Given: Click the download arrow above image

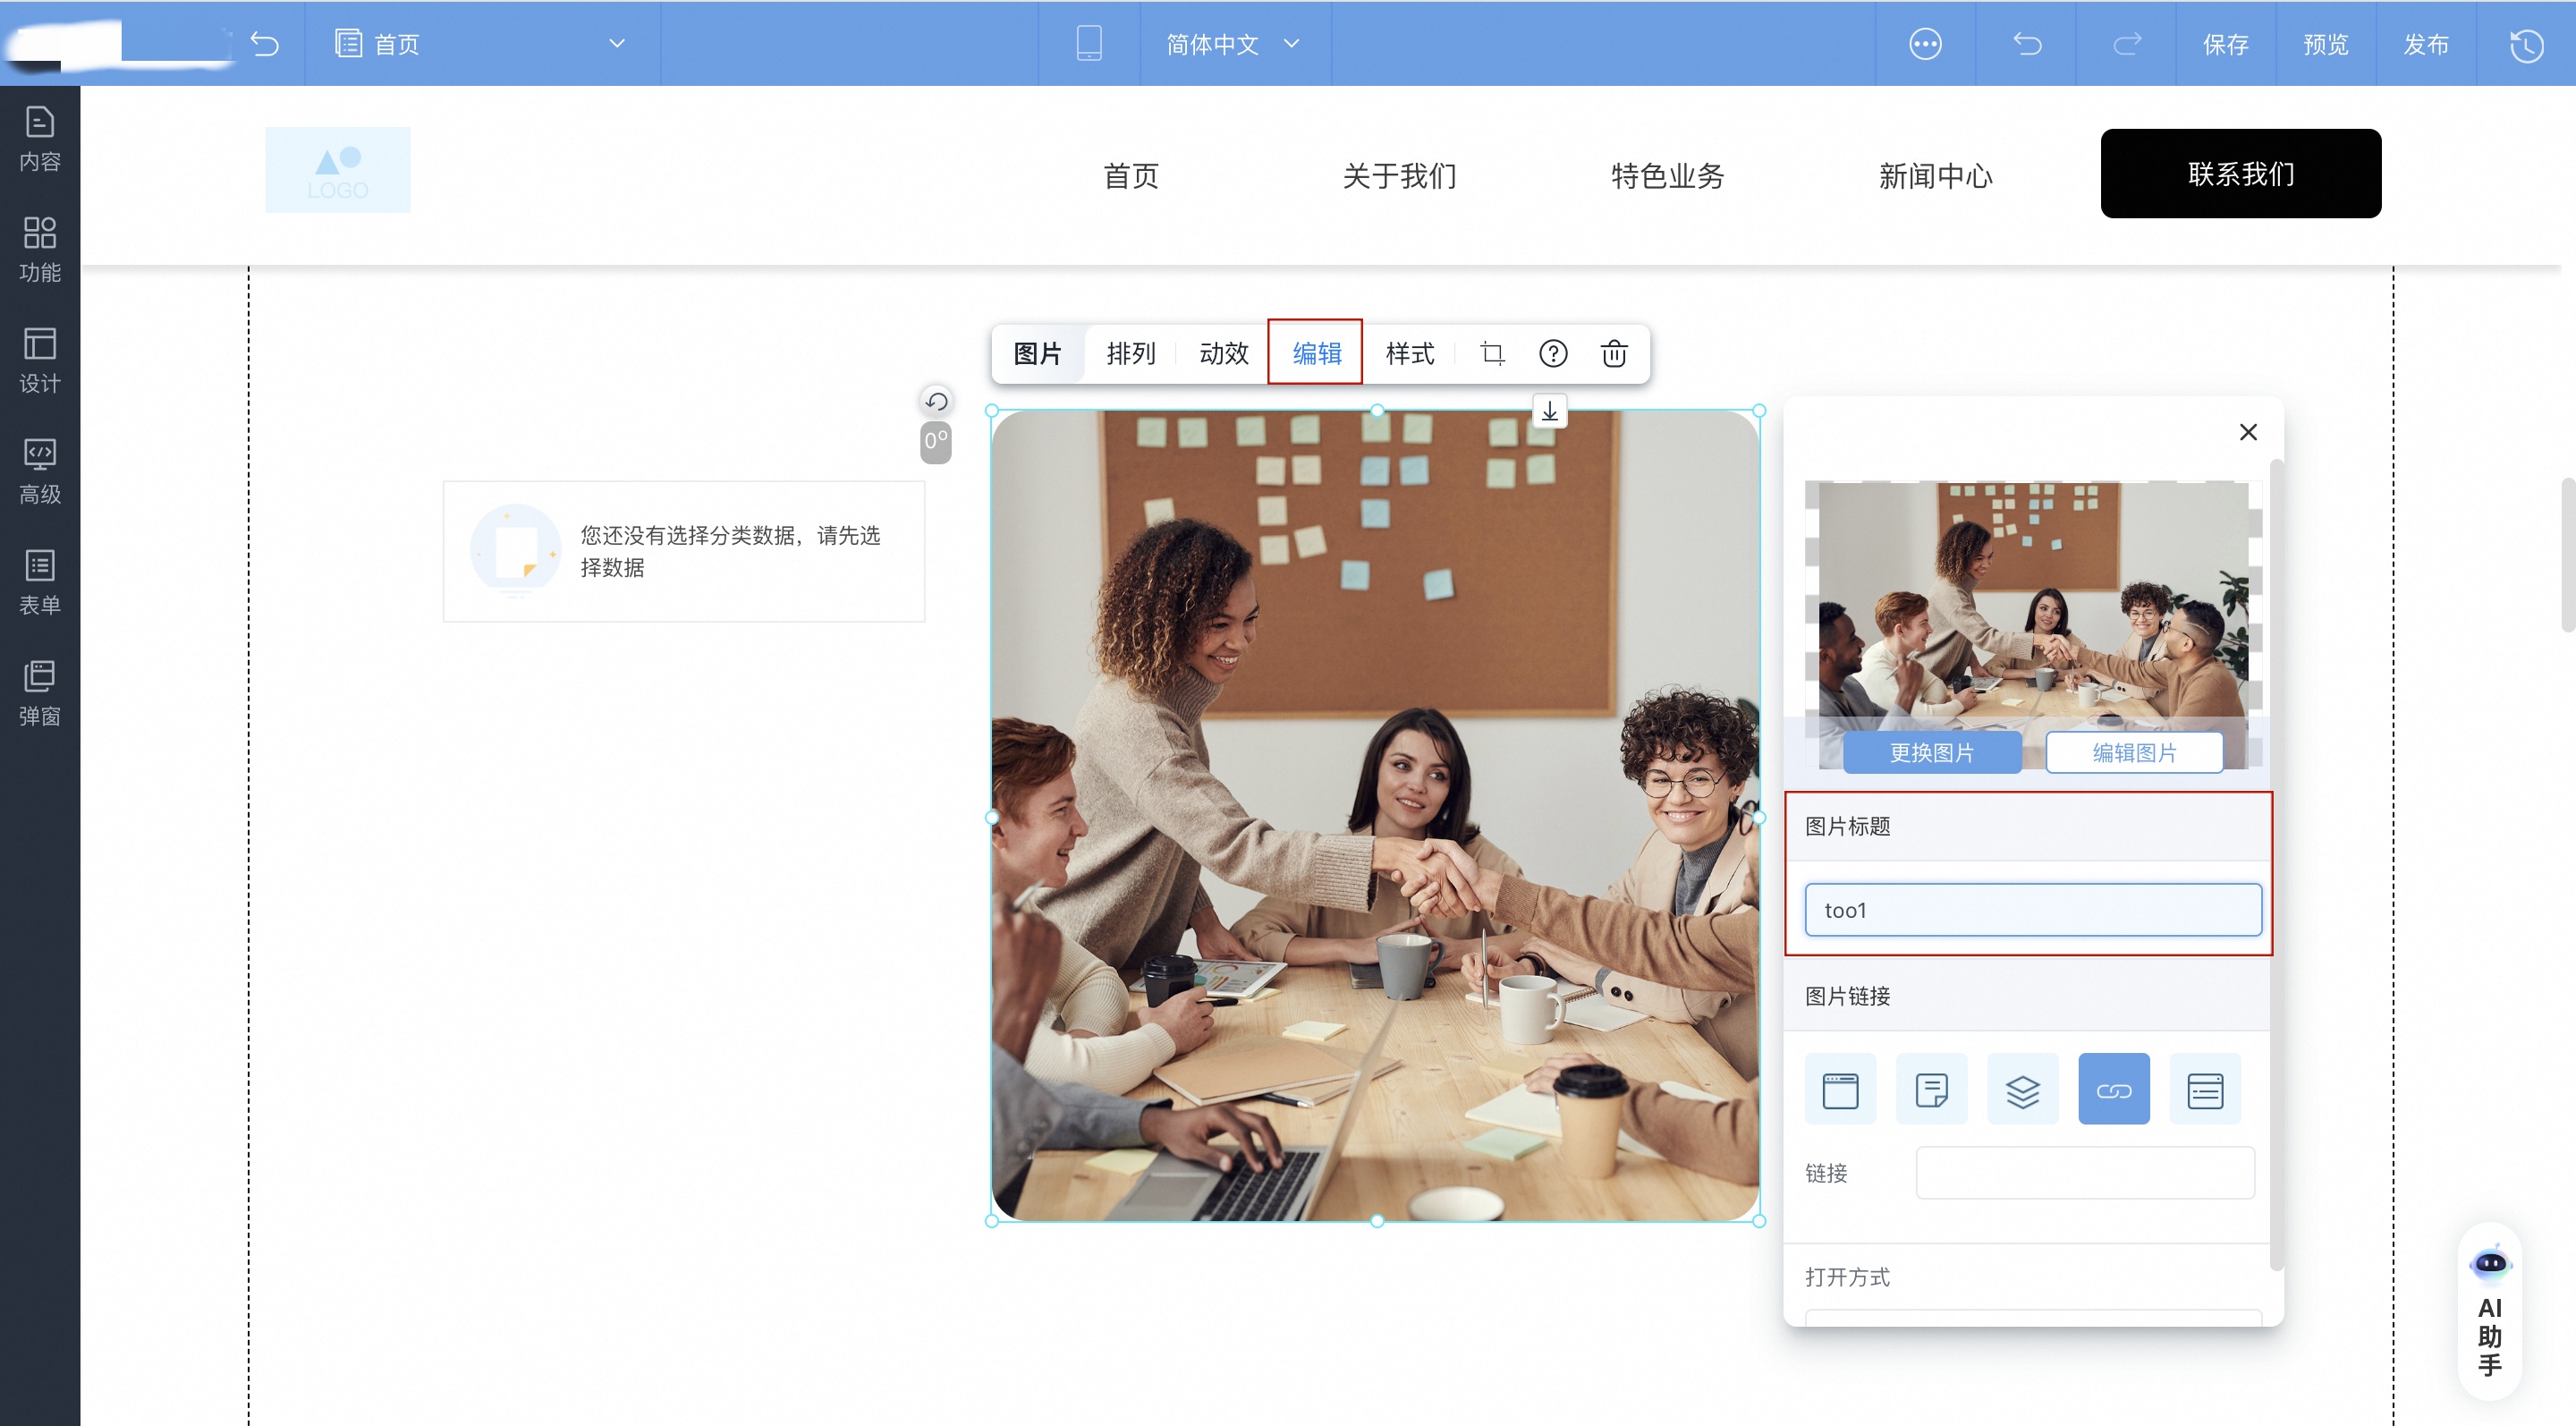Looking at the screenshot, I should (x=1549, y=411).
